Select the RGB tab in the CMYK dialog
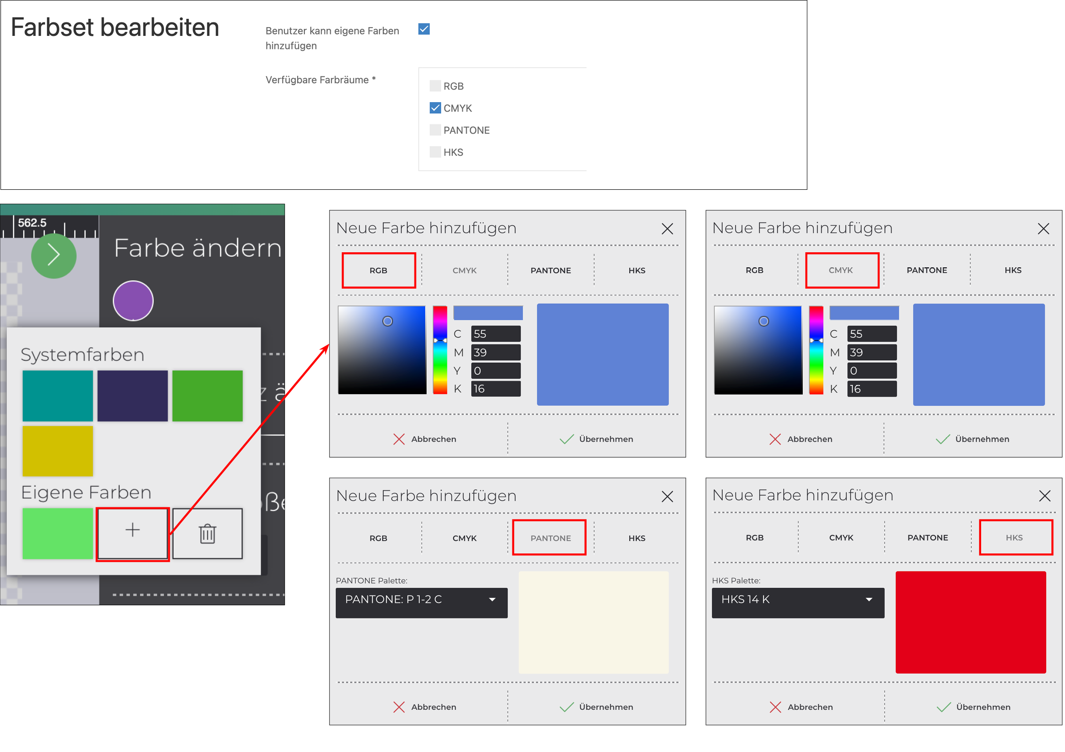This screenshot has width=1065, height=752. [x=754, y=270]
